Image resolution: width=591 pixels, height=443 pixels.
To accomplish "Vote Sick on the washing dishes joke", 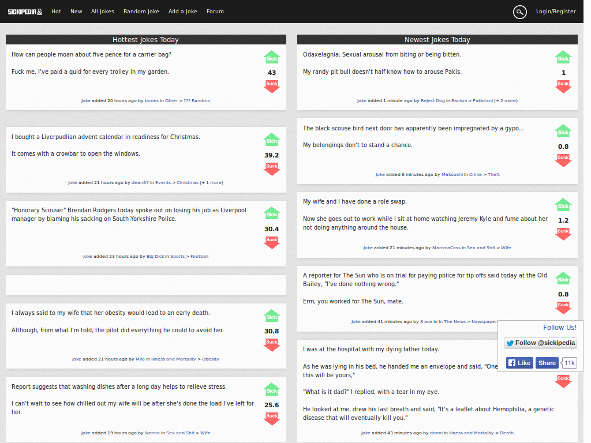I will point(271,390).
